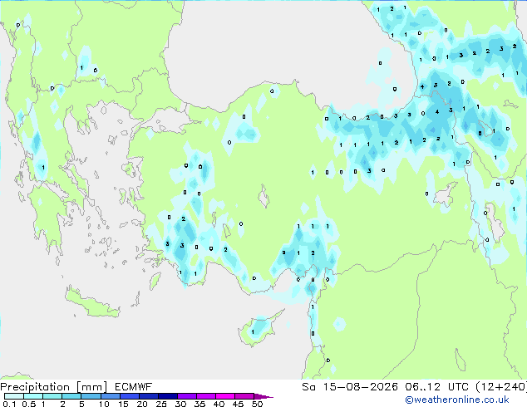
Task: Pick the 10–15 mm legend color box
Action: [x=110, y=396]
